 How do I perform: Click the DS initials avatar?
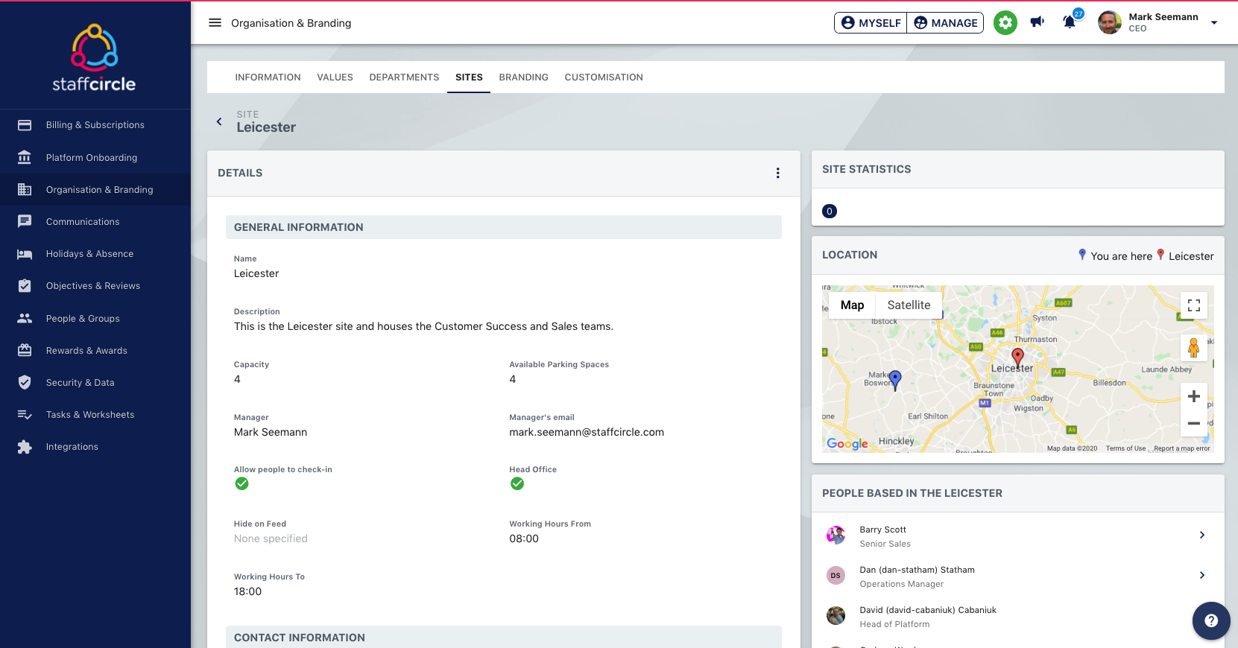(x=836, y=575)
